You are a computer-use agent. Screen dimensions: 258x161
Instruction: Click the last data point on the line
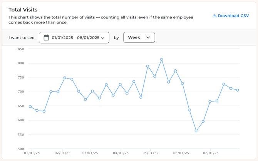(x=238, y=90)
